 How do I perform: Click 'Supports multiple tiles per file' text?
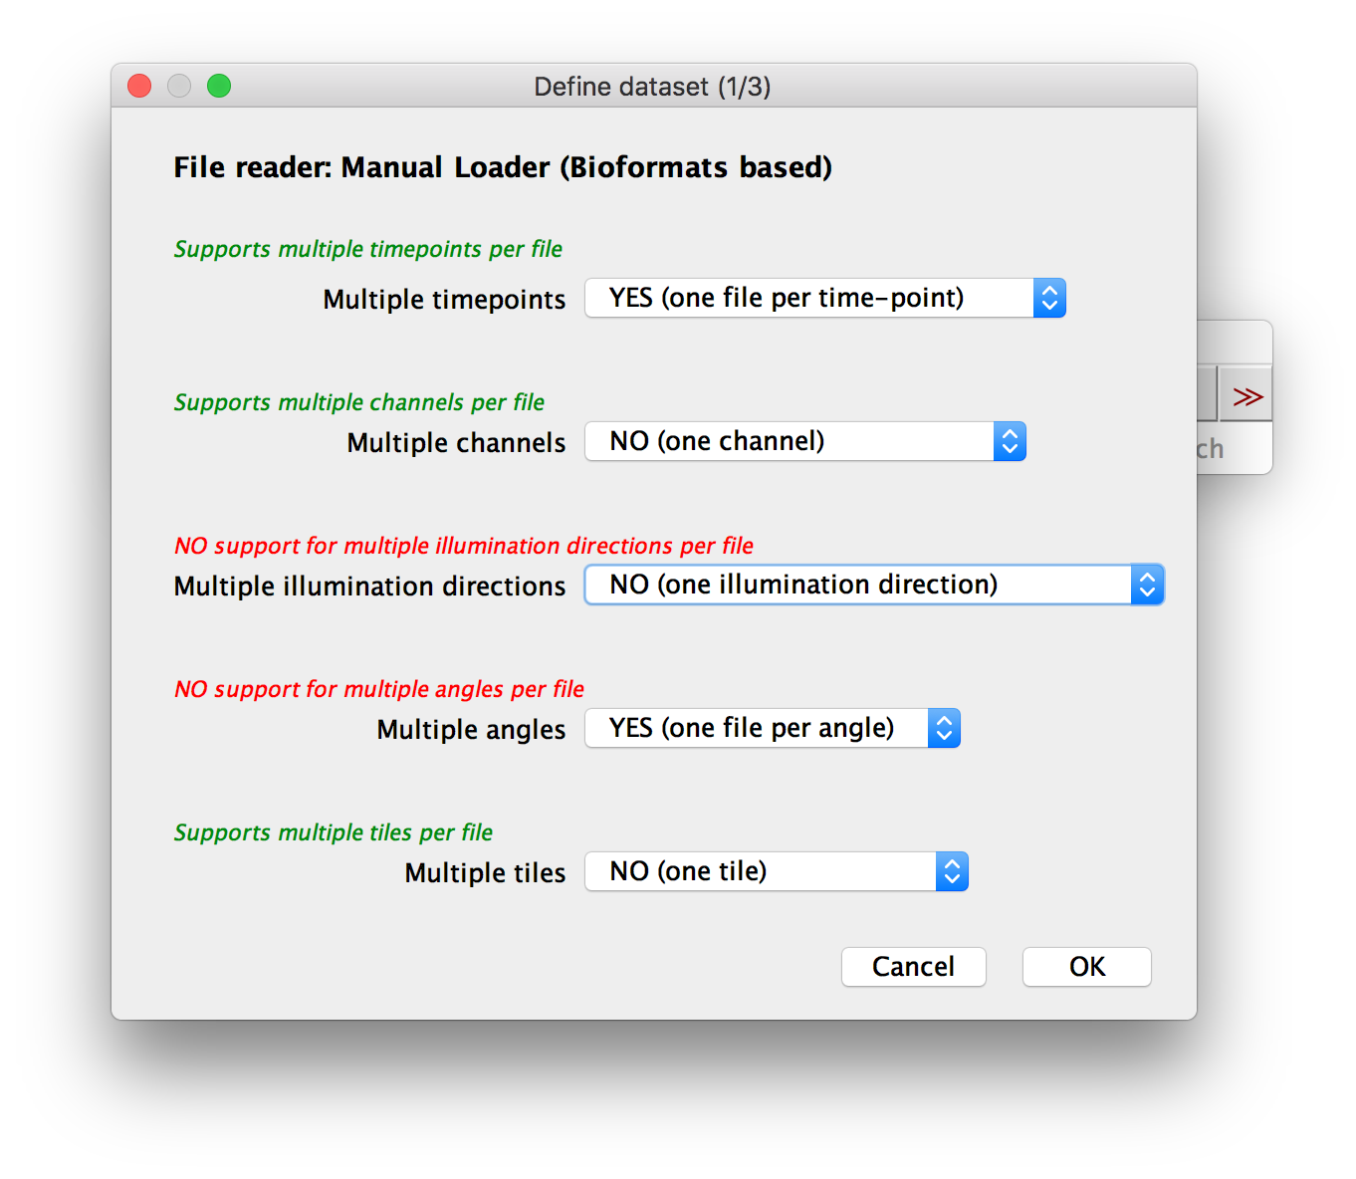334,832
